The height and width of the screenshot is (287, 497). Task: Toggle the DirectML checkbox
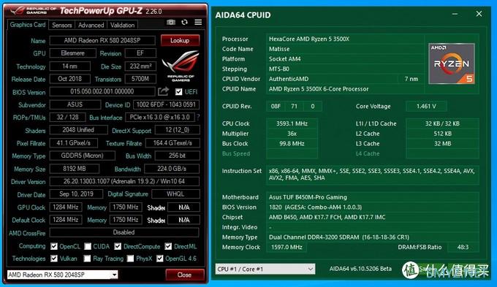[x=168, y=246]
